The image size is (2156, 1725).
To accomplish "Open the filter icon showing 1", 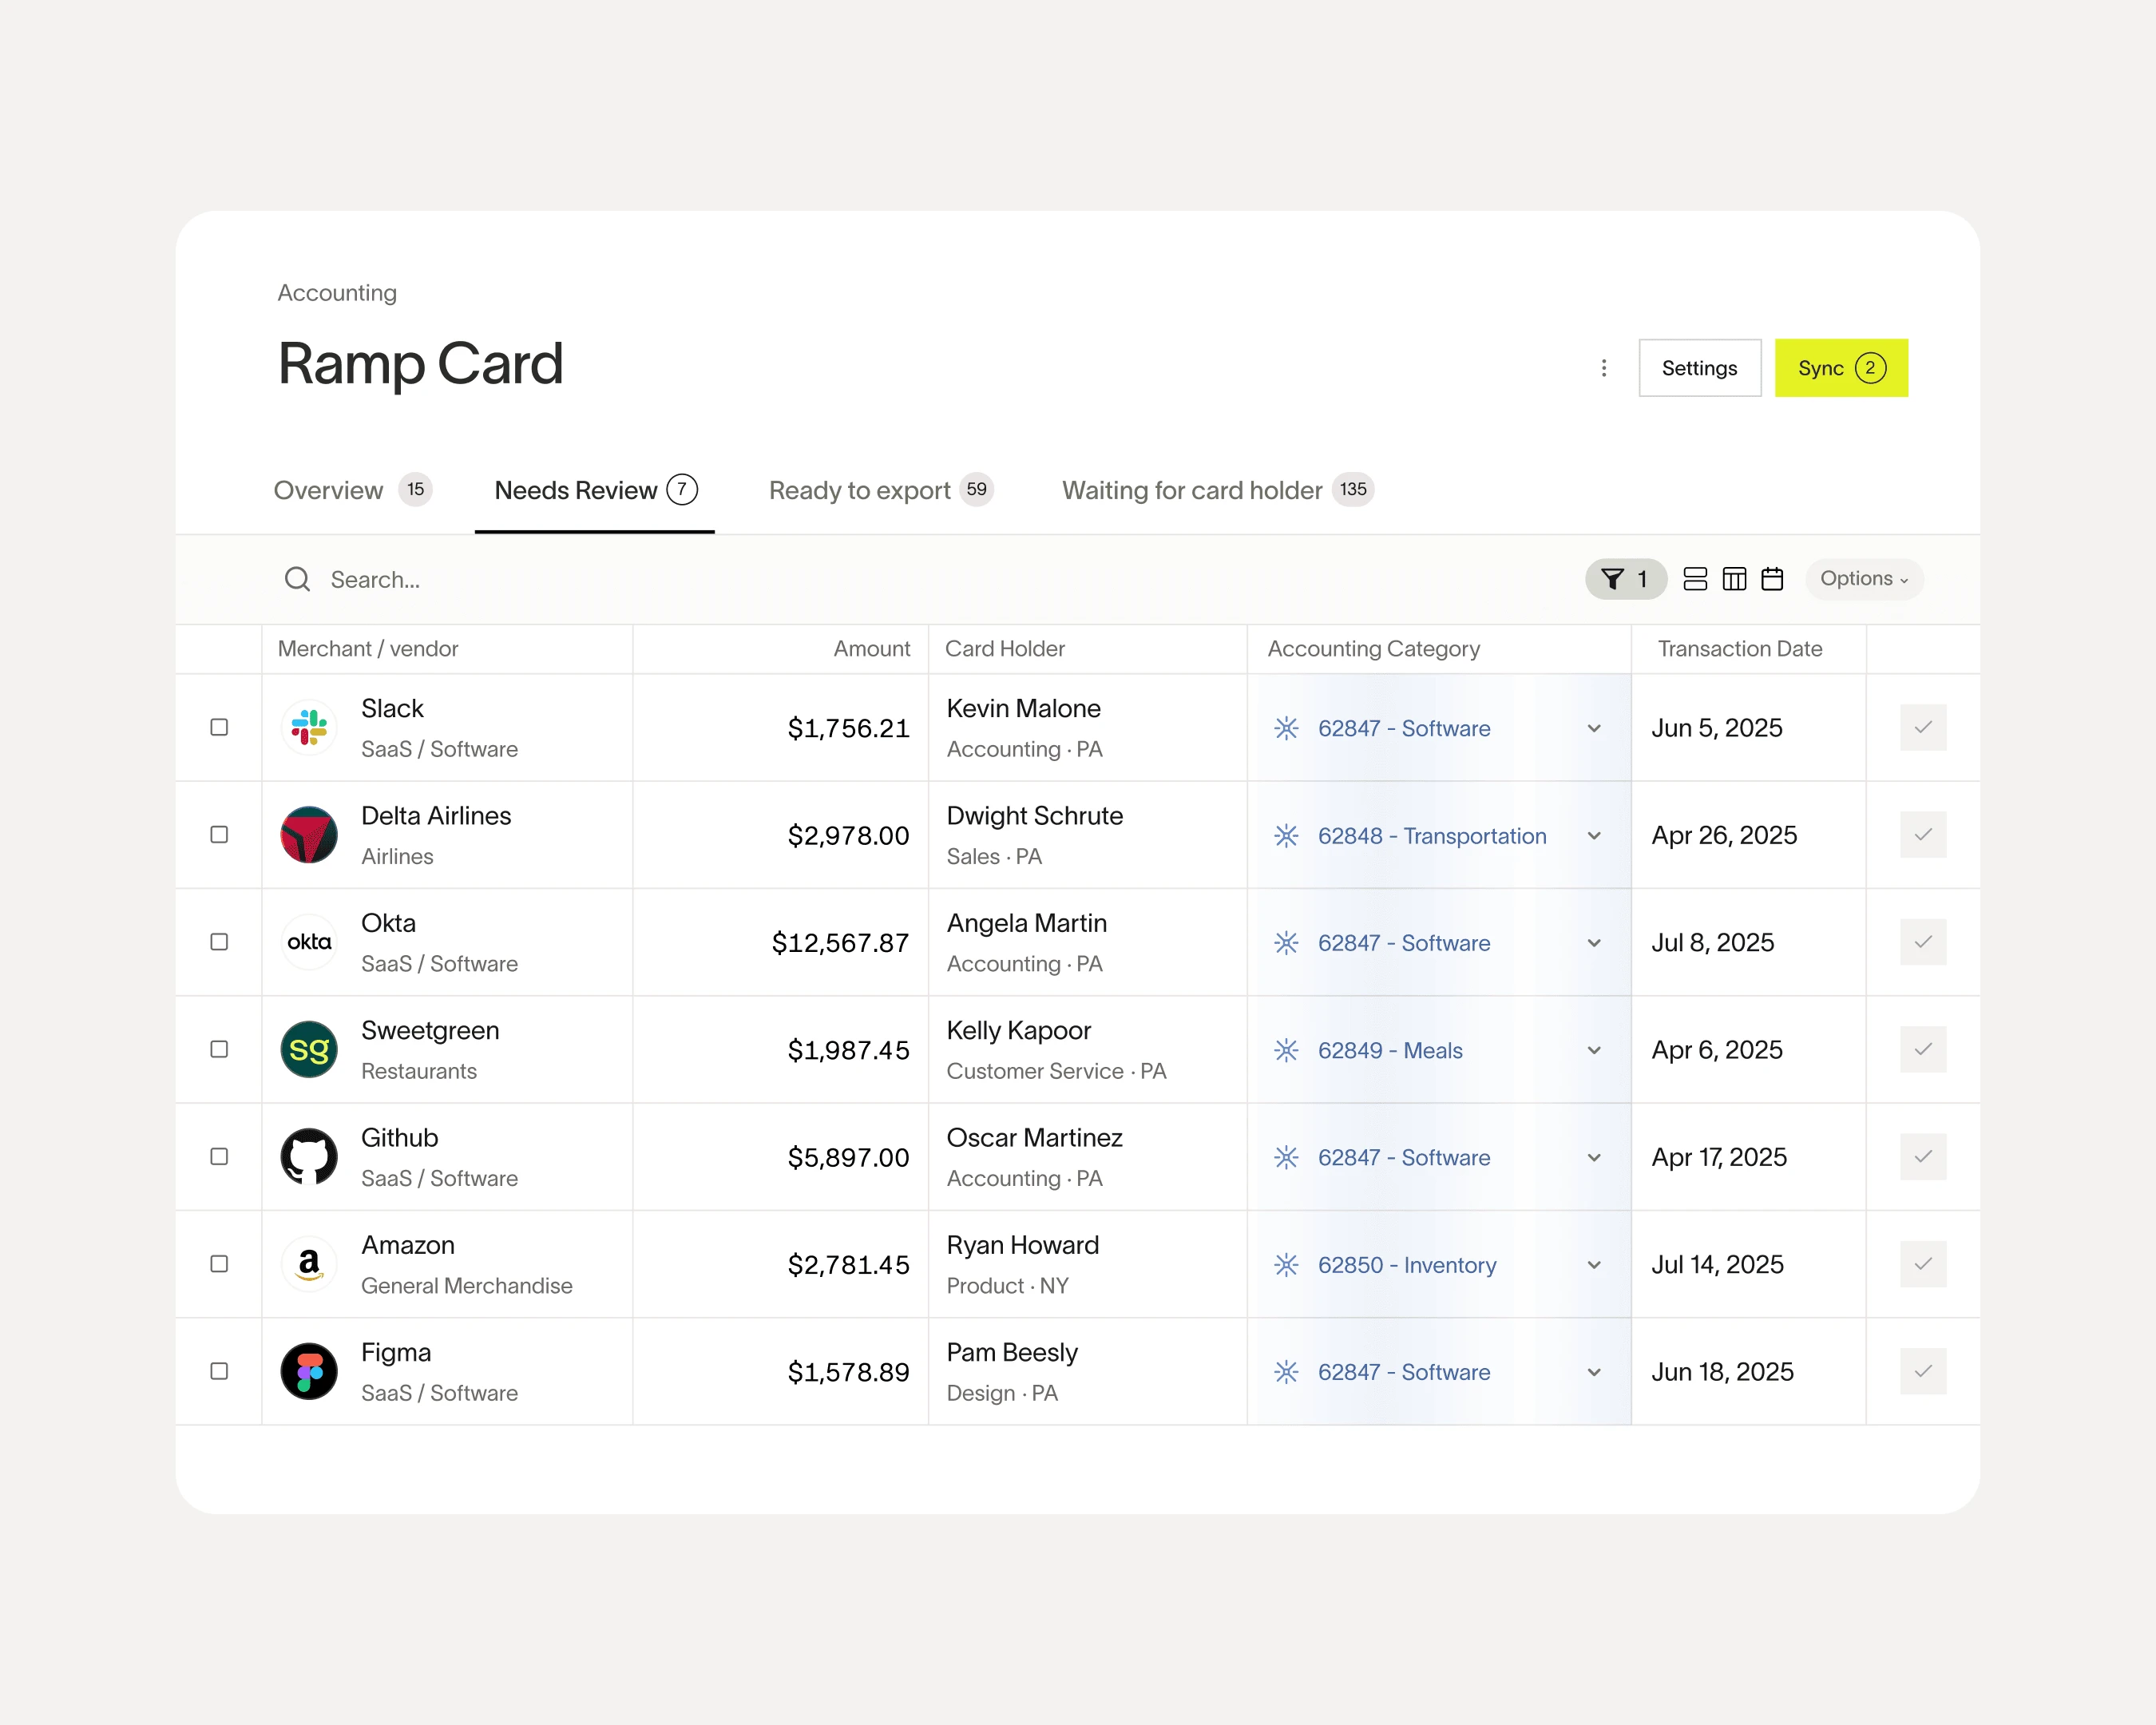I will (1625, 579).
